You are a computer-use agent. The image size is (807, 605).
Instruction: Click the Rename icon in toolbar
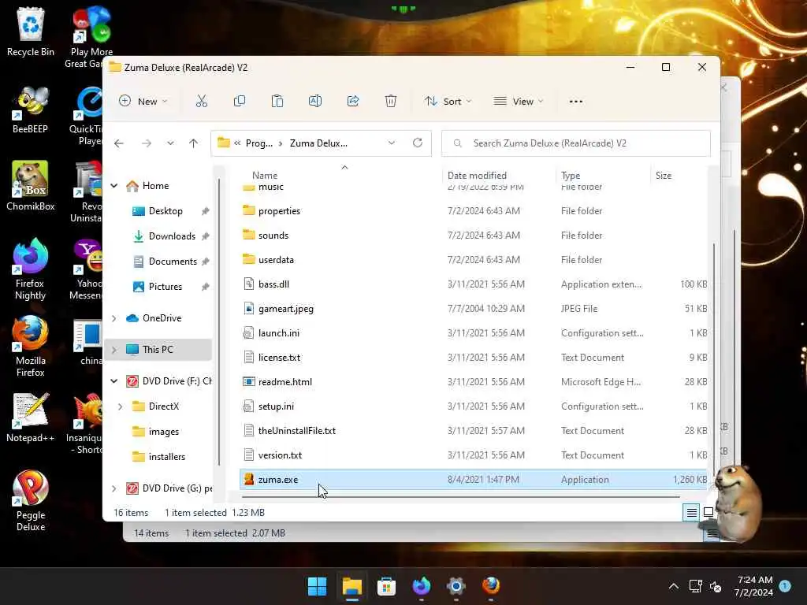(x=315, y=102)
